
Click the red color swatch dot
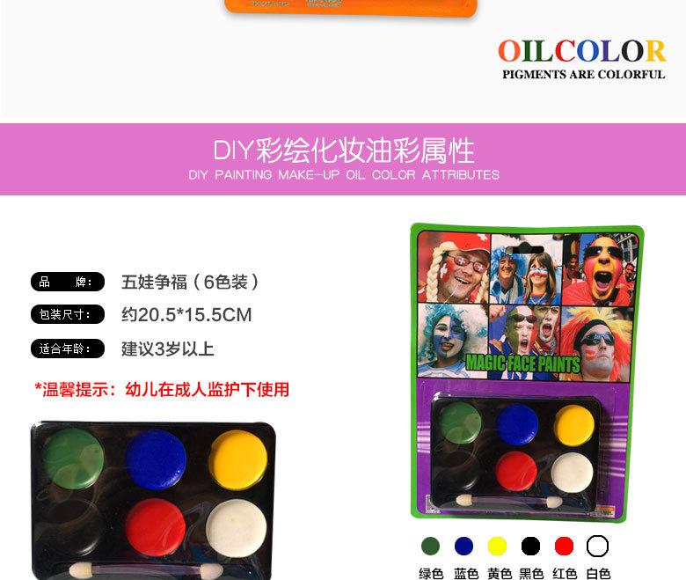[x=564, y=546]
